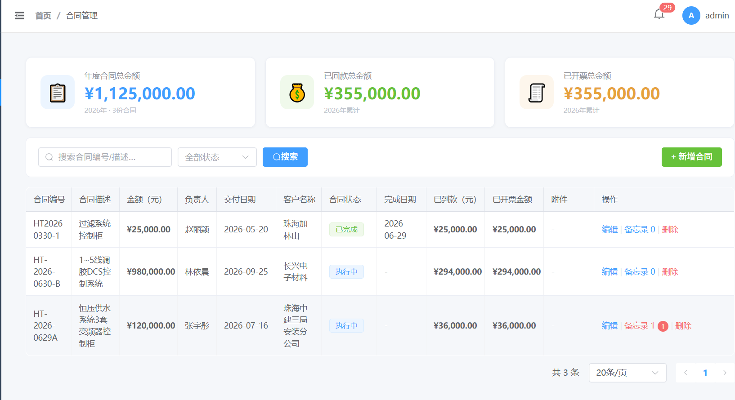Expand the 20条/页 page size selector
Screen dimensions: 735x400
click(627, 373)
